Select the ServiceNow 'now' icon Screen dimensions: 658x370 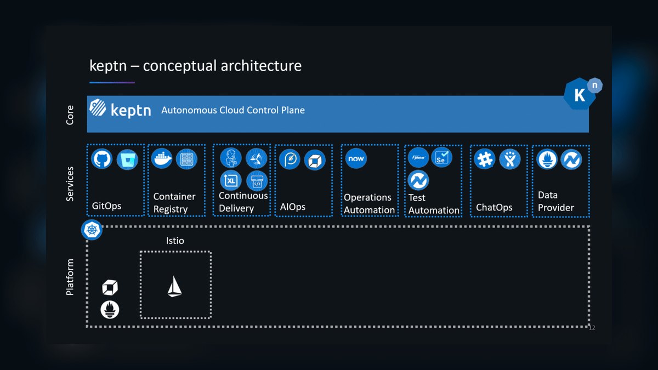pyautogui.click(x=356, y=158)
